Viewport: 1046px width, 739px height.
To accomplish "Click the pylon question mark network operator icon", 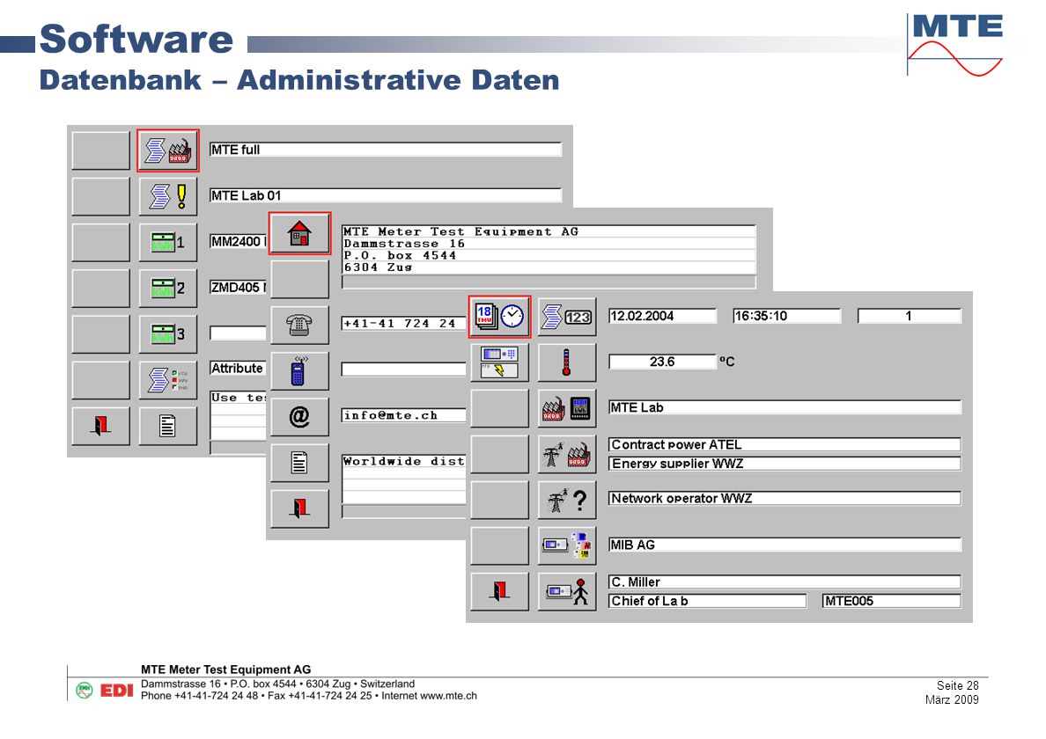I will click(x=567, y=501).
